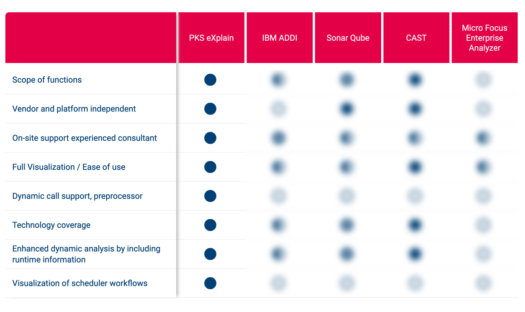Click Sonar Qube dot for Dynamic call support row

347,196
